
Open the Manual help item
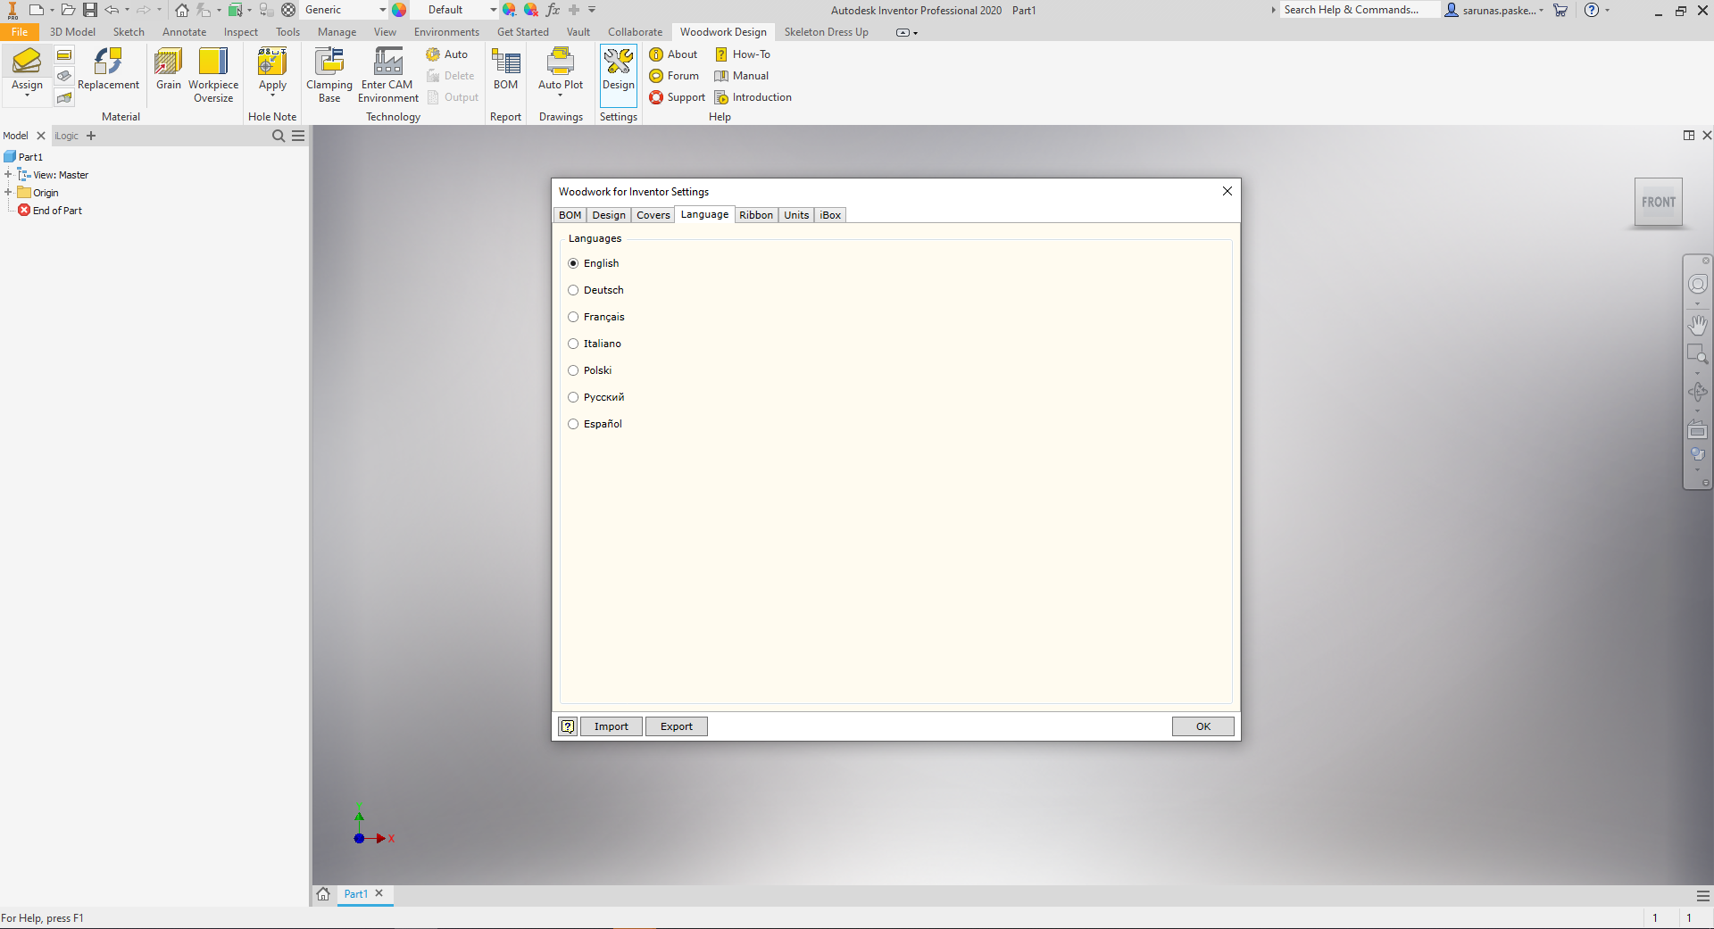[742, 76]
